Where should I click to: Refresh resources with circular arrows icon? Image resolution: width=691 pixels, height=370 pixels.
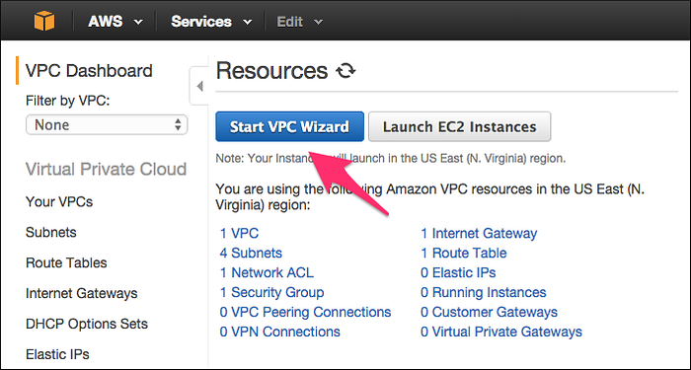(345, 70)
